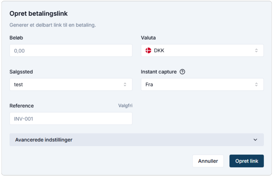Open the Salgssted dropdown showing test
This screenshot has height=176, width=273.
click(x=71, y=85)
